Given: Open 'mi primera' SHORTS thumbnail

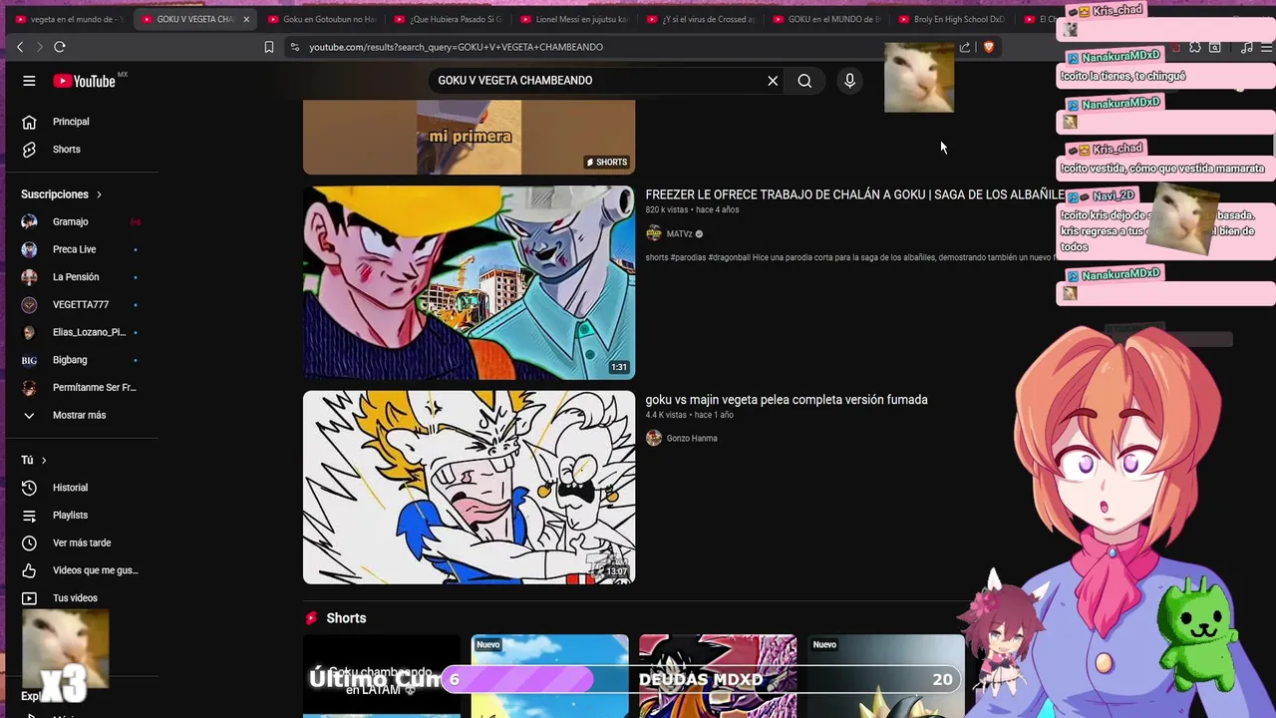Looking at the screenshot, I should pos(469,137).
